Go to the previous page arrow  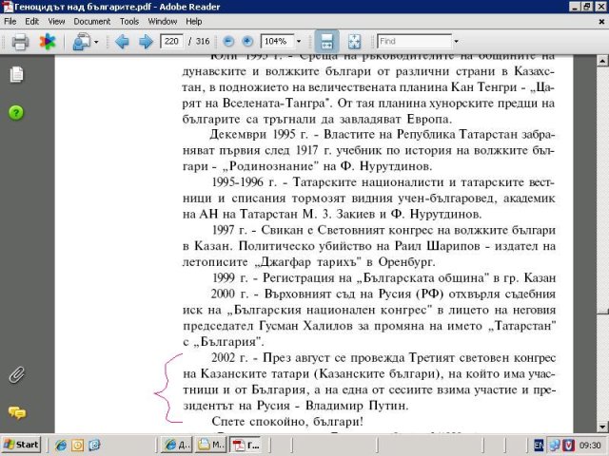coord(122,42)
